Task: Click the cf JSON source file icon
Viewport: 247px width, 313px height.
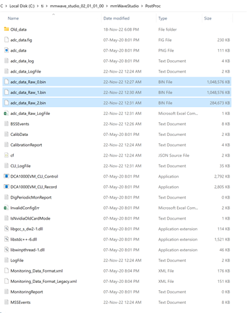Action: pos(7,155)
